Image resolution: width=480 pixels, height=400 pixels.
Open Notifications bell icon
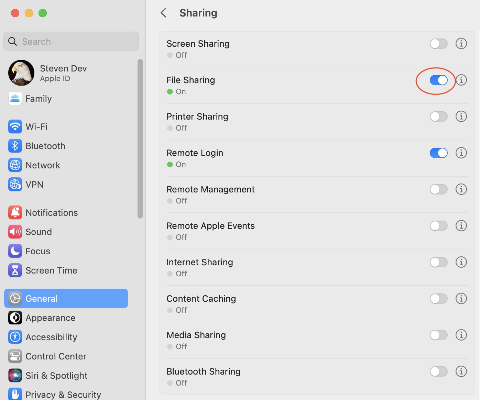[15, 213]
